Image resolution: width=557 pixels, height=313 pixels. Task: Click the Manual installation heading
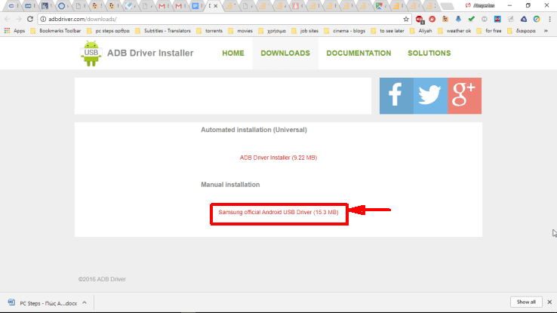coord(230,185)
